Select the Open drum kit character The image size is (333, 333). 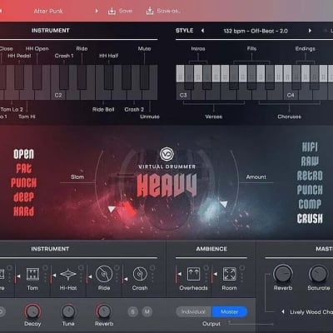[24, 154]
